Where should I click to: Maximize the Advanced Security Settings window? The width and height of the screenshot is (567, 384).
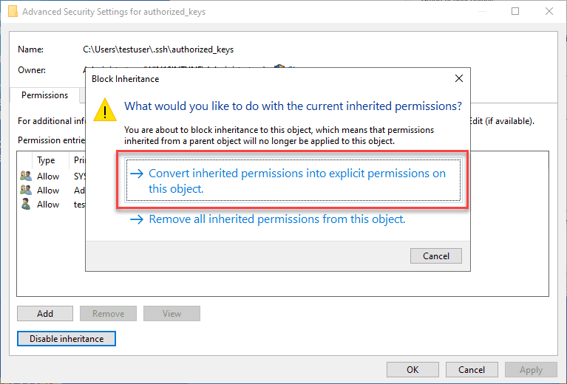[x=515, y=12]
